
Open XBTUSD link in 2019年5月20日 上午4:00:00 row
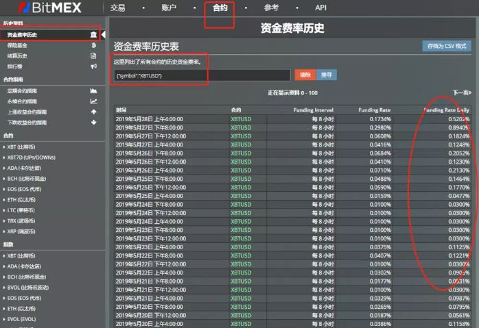tap(241, 324)
